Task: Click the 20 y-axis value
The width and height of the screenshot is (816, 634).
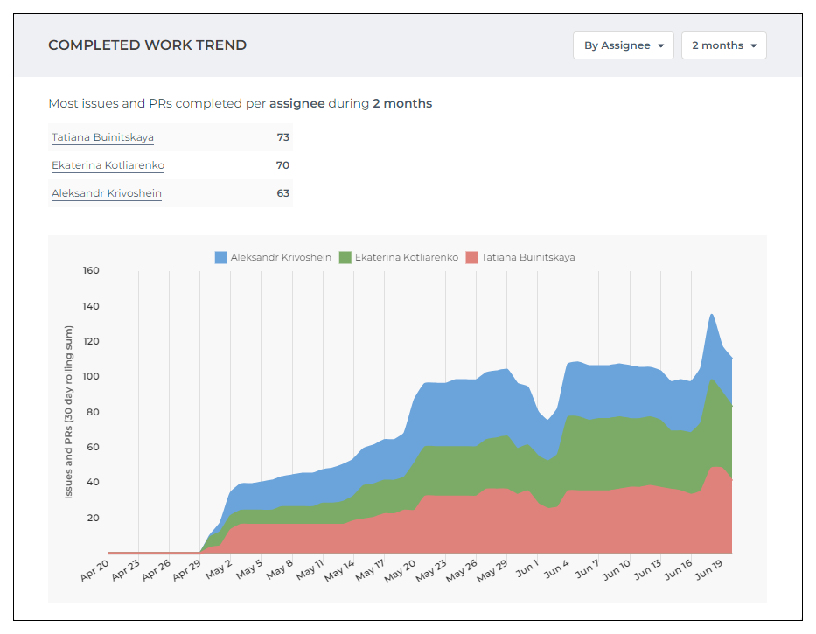Action: coord(94,518)
